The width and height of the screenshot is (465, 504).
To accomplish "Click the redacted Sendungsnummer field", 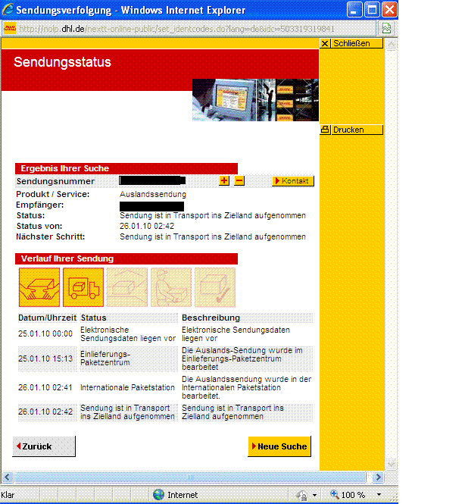I will coord(152,180).
